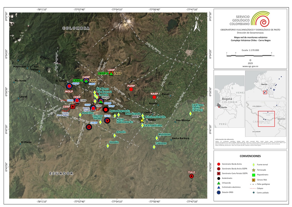Click the Tablones thermal spring diamond

tap(154, 147)
